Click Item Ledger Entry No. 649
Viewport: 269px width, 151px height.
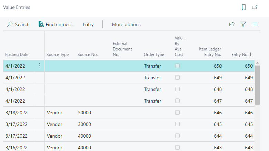click(x=218, y=78)
